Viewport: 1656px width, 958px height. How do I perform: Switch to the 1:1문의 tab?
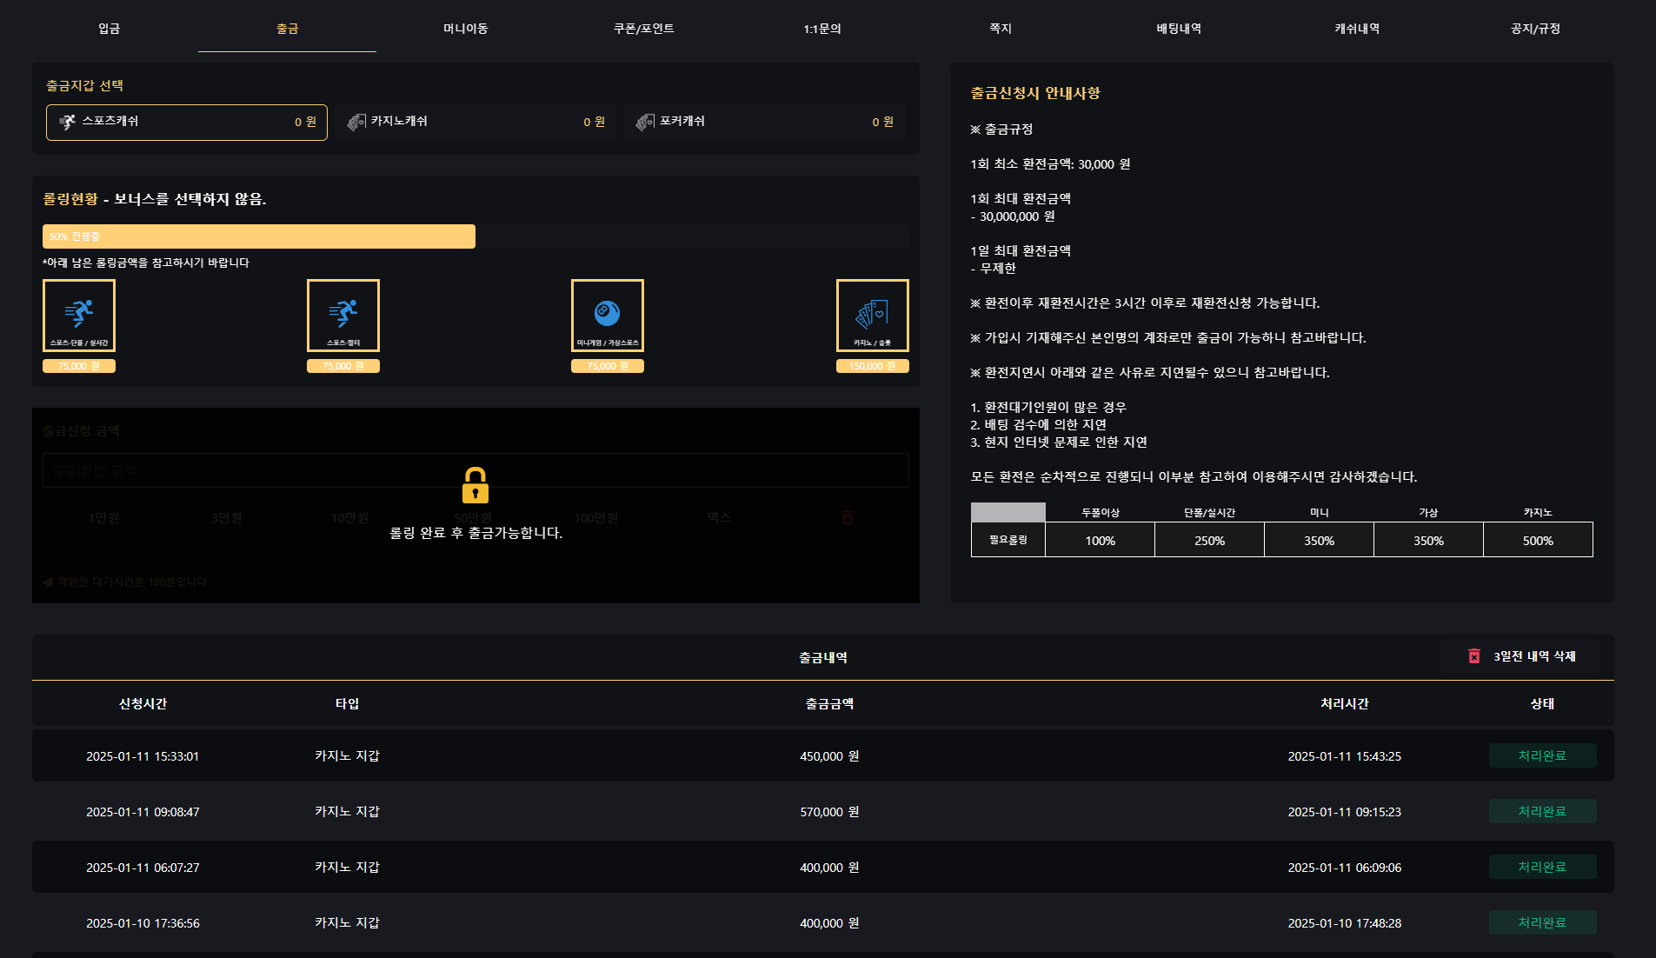[821, 29]
